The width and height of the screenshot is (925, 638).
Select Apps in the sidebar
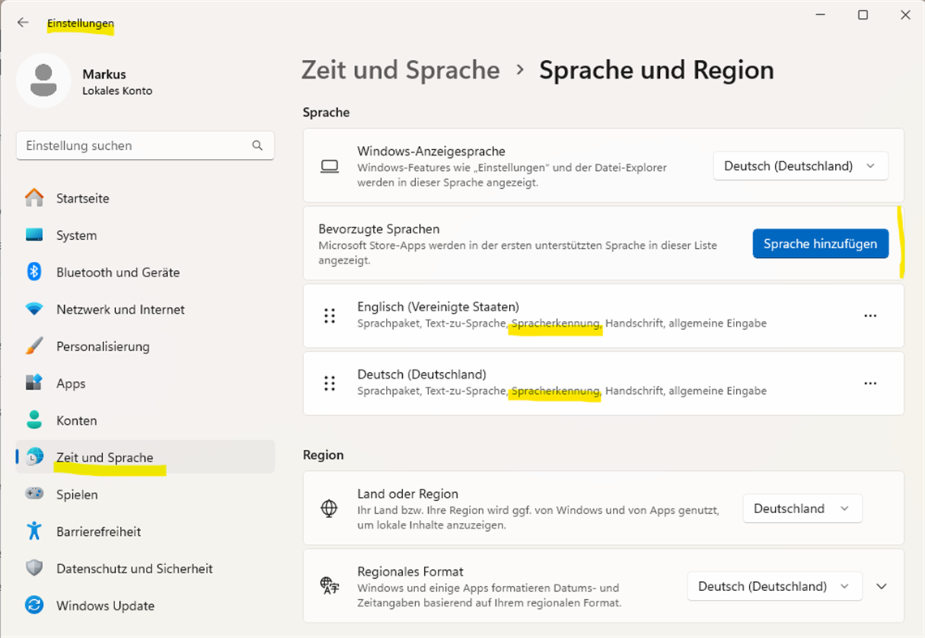coord(71,383)
